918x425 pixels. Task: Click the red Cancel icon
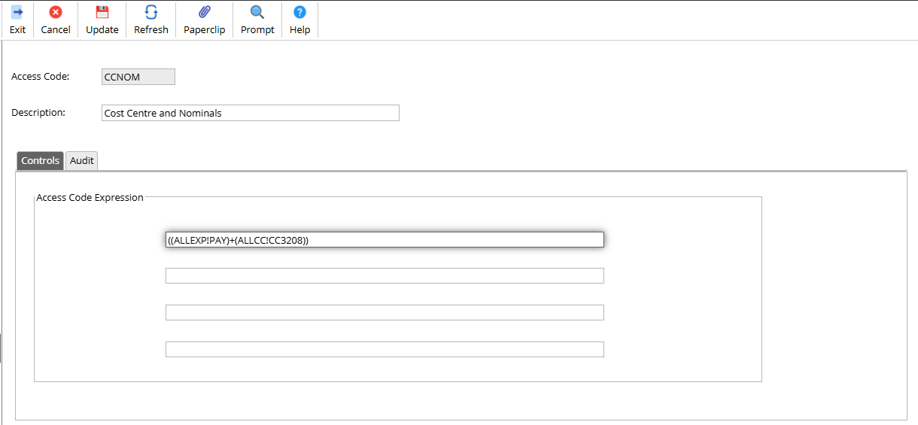tap(56, 13)
